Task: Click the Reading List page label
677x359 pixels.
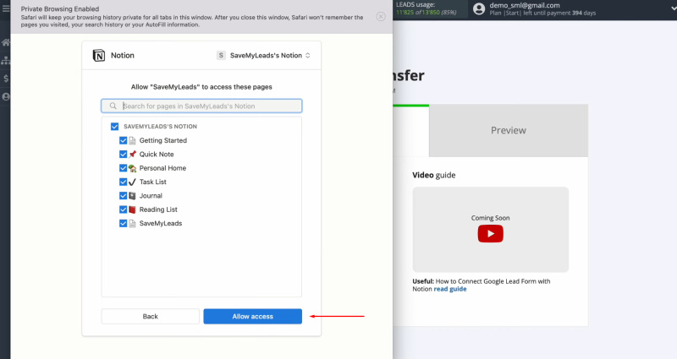Action: [158, 209]
